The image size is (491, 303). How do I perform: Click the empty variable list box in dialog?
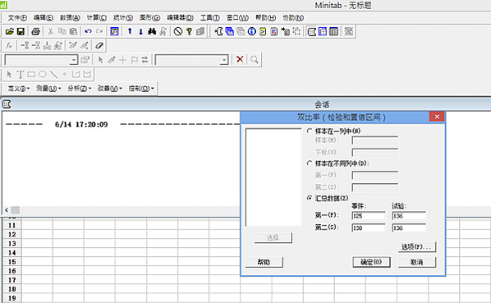pos(273,177)
